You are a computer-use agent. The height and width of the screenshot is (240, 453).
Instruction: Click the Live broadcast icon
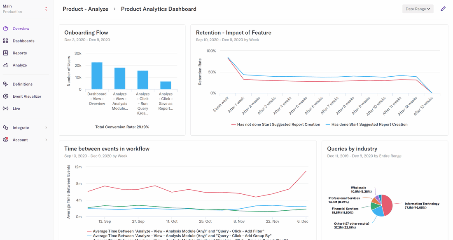click(5, 108)
